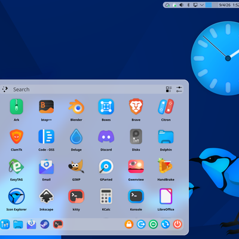
Task: Shut down using the red power button
Action: [x=177, y=225]
